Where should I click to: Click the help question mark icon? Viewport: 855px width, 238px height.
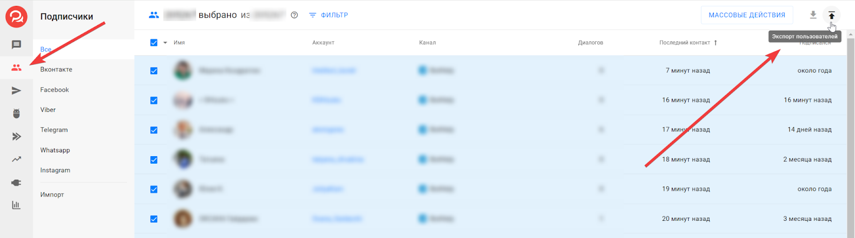pyautogui.click(x=294, y=15)
